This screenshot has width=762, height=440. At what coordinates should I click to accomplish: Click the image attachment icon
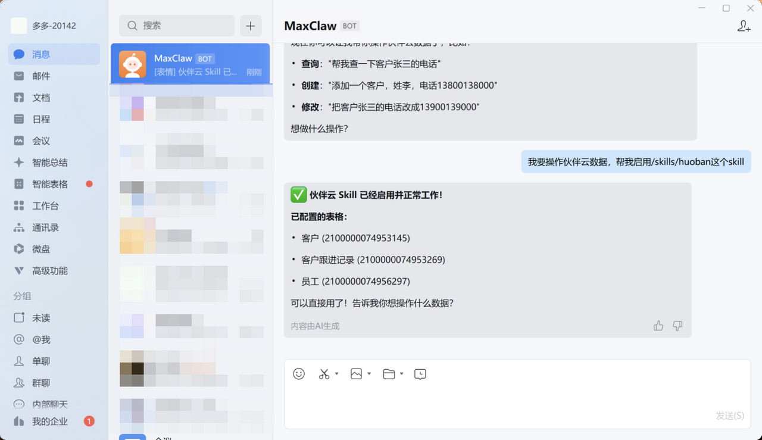[x=356, y=374]
